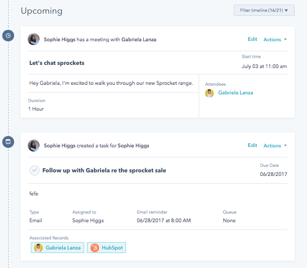Viewport: 307px width, 268px height.
Task: Click the email reminder date and time
Action: coord(164,221)
